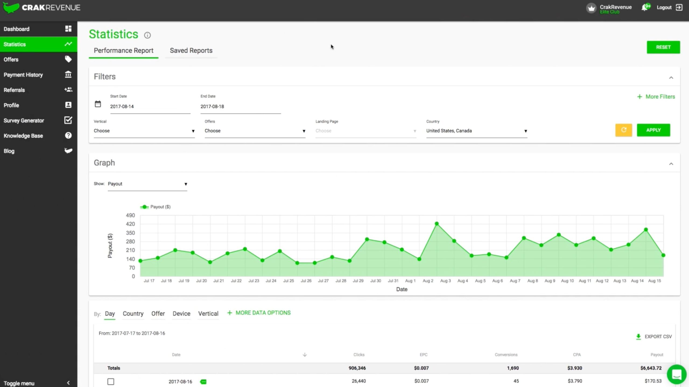Open the date range calendar icon
Viewport: 689px width, 387px height.
pyautogui.click(x=98, y=104)
